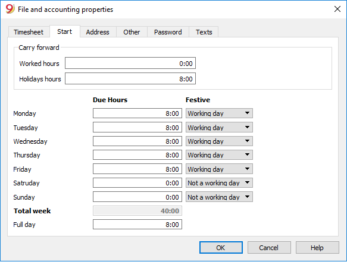The width and height of the screenshot is (347, 262).
Task: Open Help for this dialog
Action: point(317,248)
